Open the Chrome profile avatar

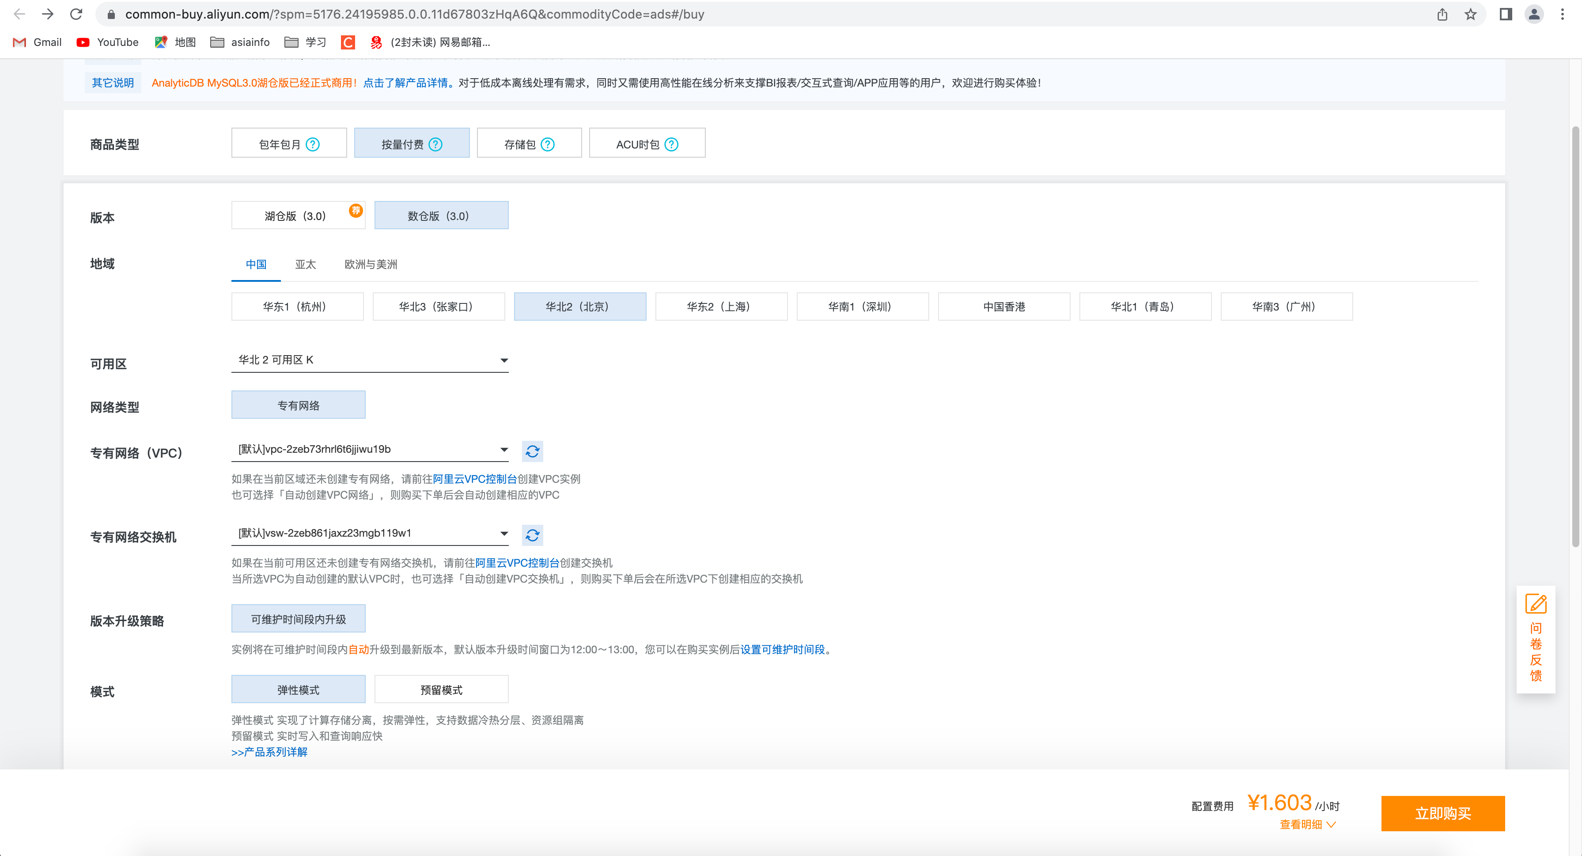coord(1534,14)
